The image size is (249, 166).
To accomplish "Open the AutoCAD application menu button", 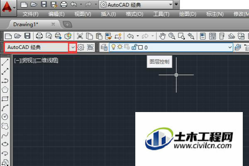I will (8, 8).
